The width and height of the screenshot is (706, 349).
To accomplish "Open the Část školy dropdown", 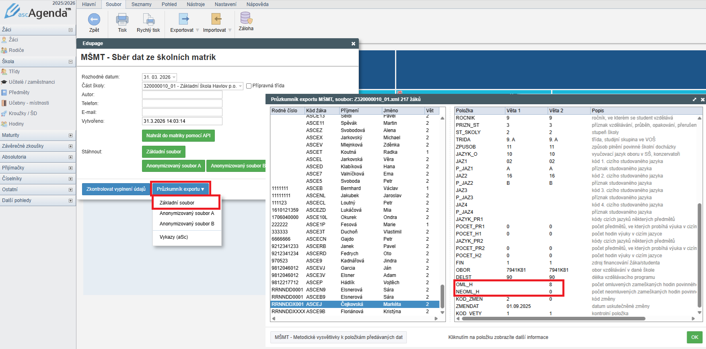I will pos(240,86).
